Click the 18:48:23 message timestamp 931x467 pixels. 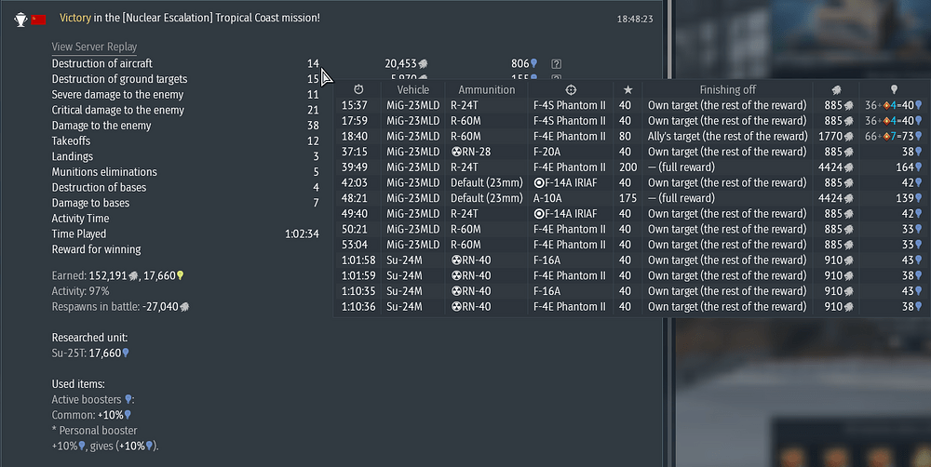pos(634,19)
